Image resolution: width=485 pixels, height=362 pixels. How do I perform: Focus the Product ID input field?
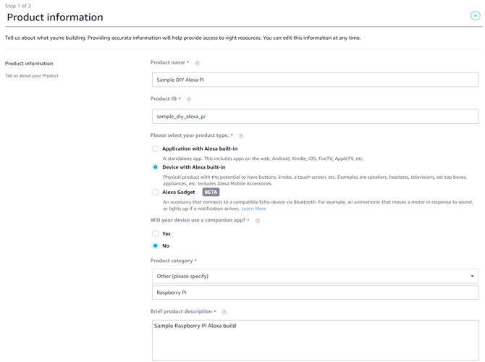coord(315,117)
